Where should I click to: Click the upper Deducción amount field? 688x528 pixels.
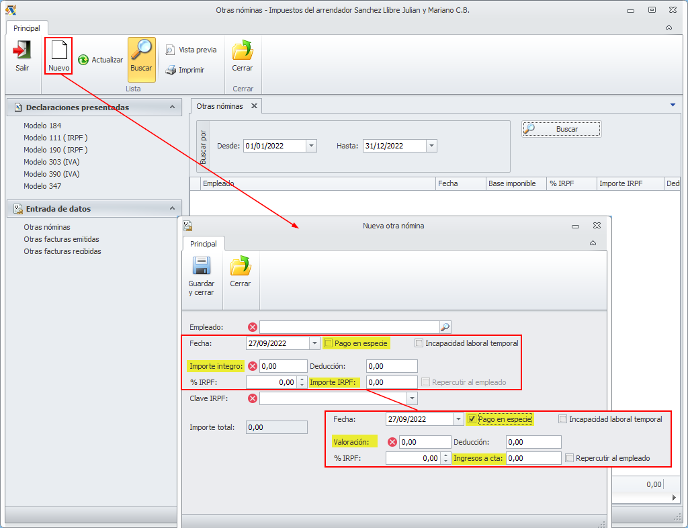392,366
